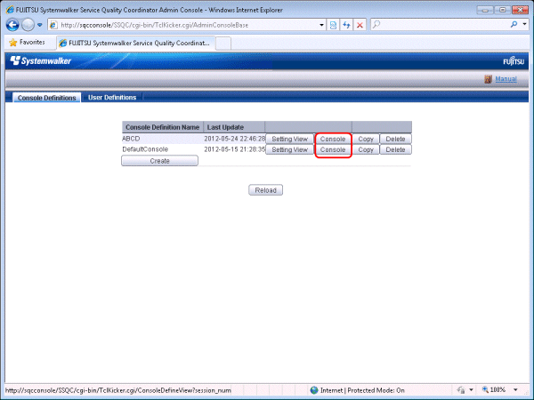This screenshot has width=534, height=400.
Task: Open the recent pages dropdown arrow
Action: (40, 25)
